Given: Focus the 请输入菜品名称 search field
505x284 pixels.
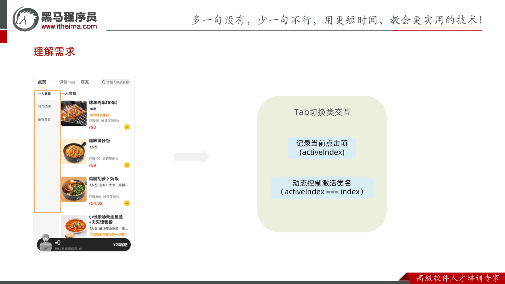Looking at the screenshot, I should click(x=116, y=82).
